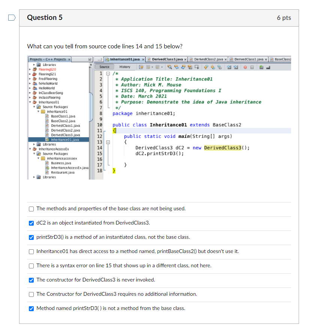The height and width of the screenshot is (325, 320).
Task: Select the Find Selection magnifier icon
Action: coord(170,67)
